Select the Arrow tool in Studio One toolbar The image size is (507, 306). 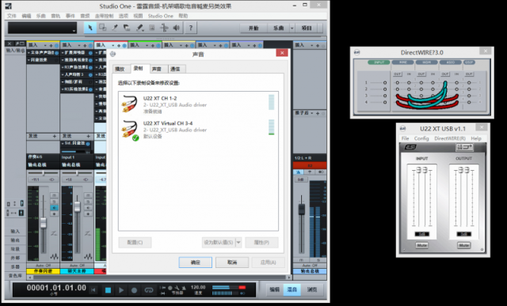click(90, 28)
